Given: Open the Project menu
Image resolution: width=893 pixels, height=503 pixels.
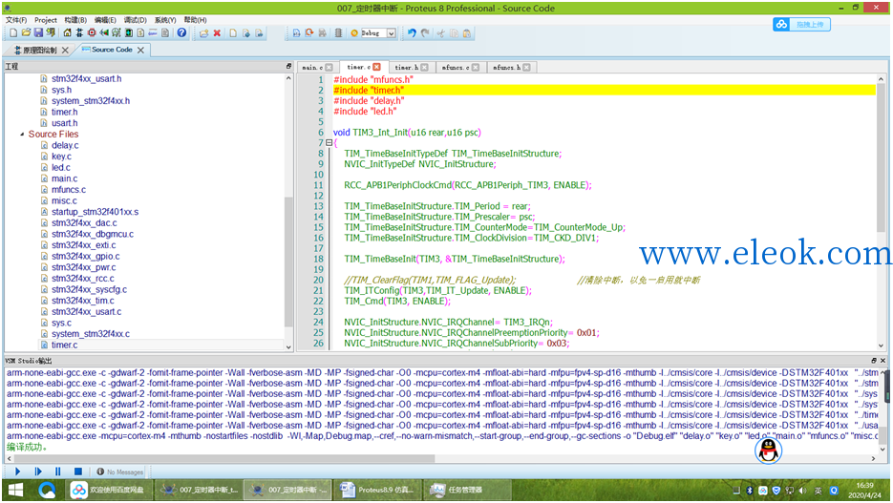Looking at the screenshot, I should pos(46,20).
